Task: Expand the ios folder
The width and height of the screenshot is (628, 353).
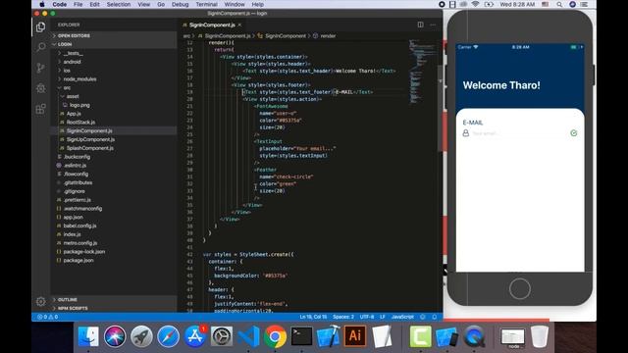Action: pyautogui.click(x=114, y=71)
